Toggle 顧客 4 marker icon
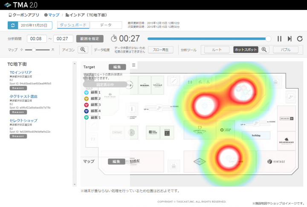 [x=86, y=111]
